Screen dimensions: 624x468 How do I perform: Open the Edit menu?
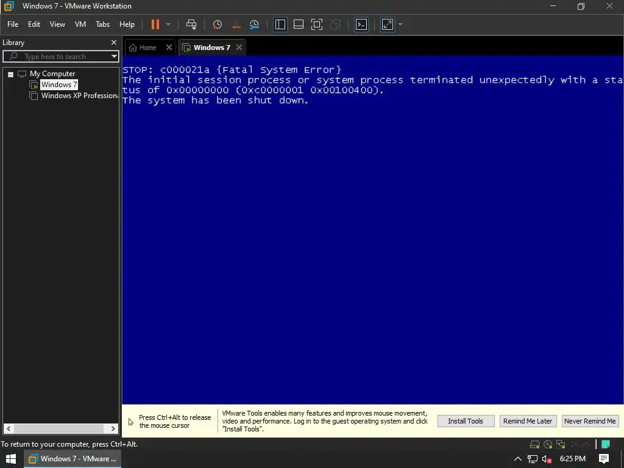click(34, 24)
